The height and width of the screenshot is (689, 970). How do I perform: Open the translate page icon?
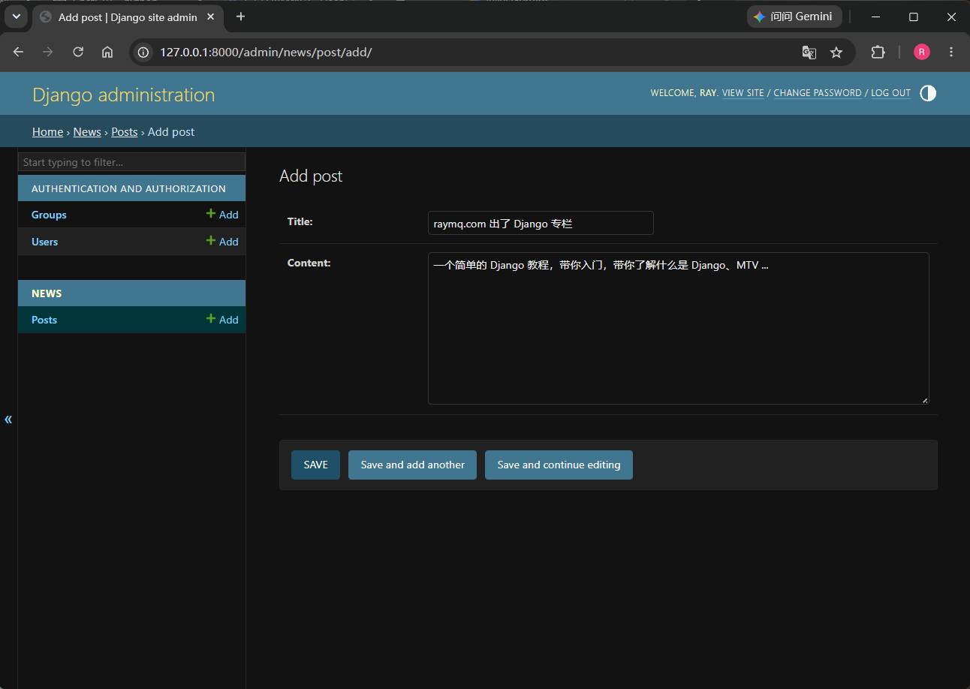point(809,52)
